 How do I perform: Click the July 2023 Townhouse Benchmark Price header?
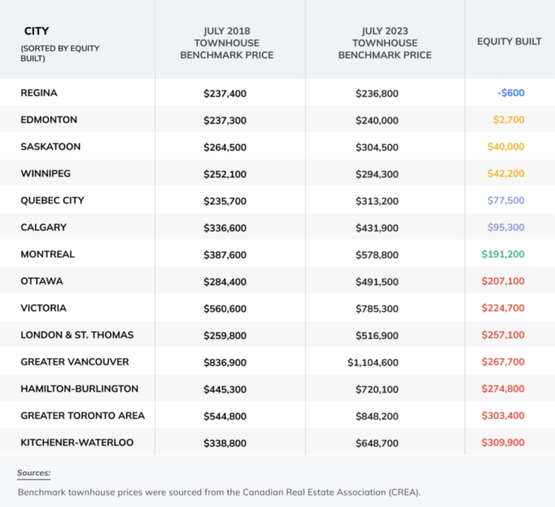[x=385, y=43]
